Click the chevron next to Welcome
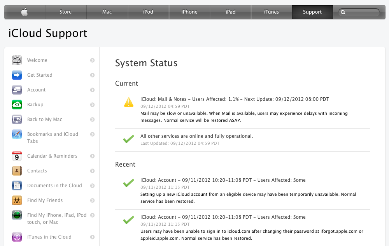Viewport: 389px width, 246px height. (x=92, y=60)
